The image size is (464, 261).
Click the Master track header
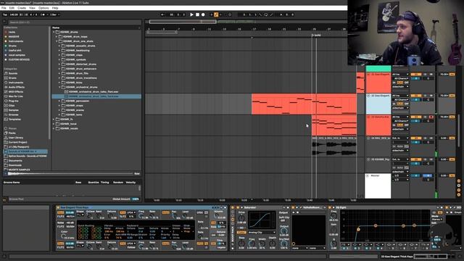378,186
